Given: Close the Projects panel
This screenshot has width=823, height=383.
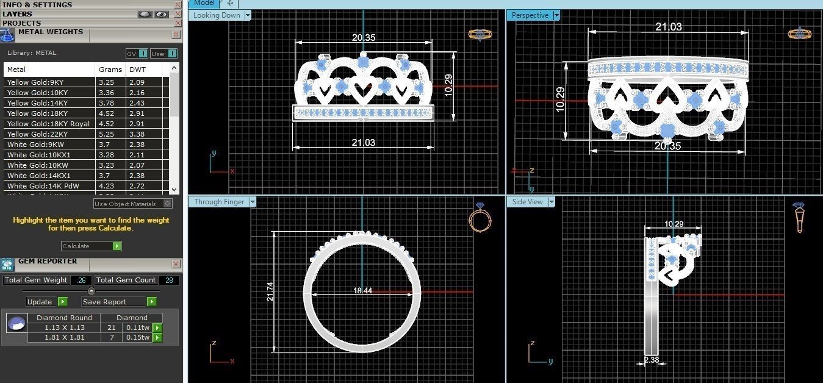Looking at the screenshot, I should click(x=178, y=23).
